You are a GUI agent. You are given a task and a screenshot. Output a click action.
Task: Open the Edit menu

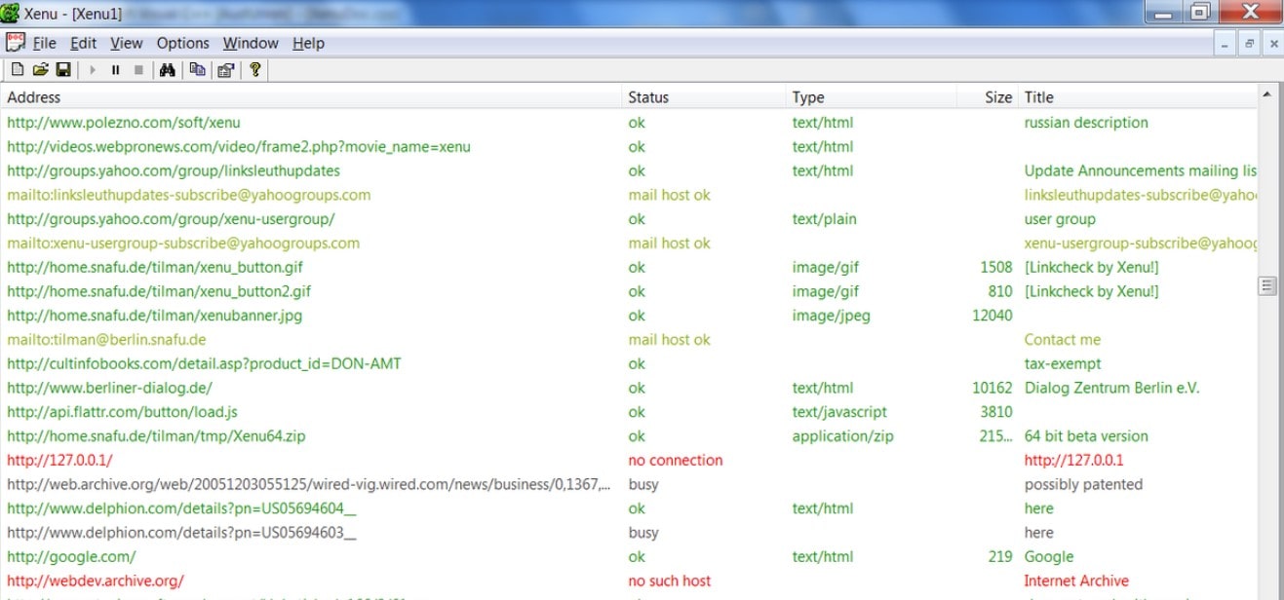83,43
